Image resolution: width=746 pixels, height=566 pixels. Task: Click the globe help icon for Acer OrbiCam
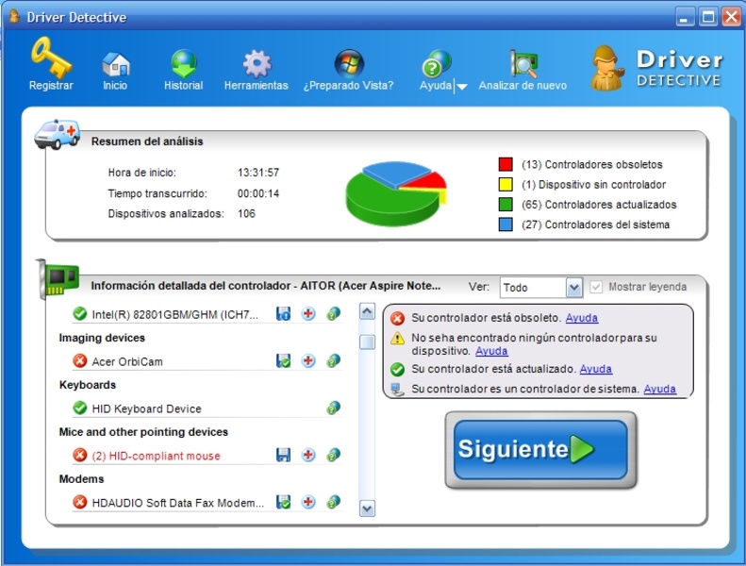click(x=334, y=360)
